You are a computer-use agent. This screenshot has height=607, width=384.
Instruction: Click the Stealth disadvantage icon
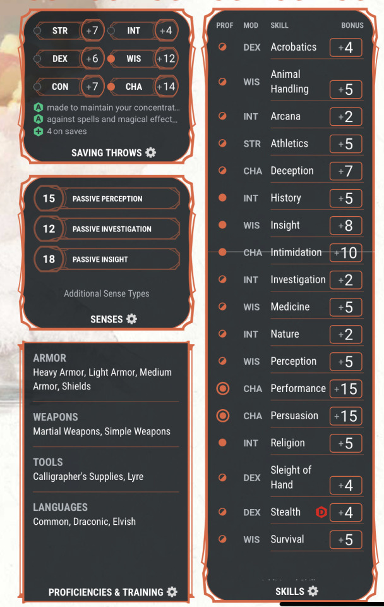point(320,512)
